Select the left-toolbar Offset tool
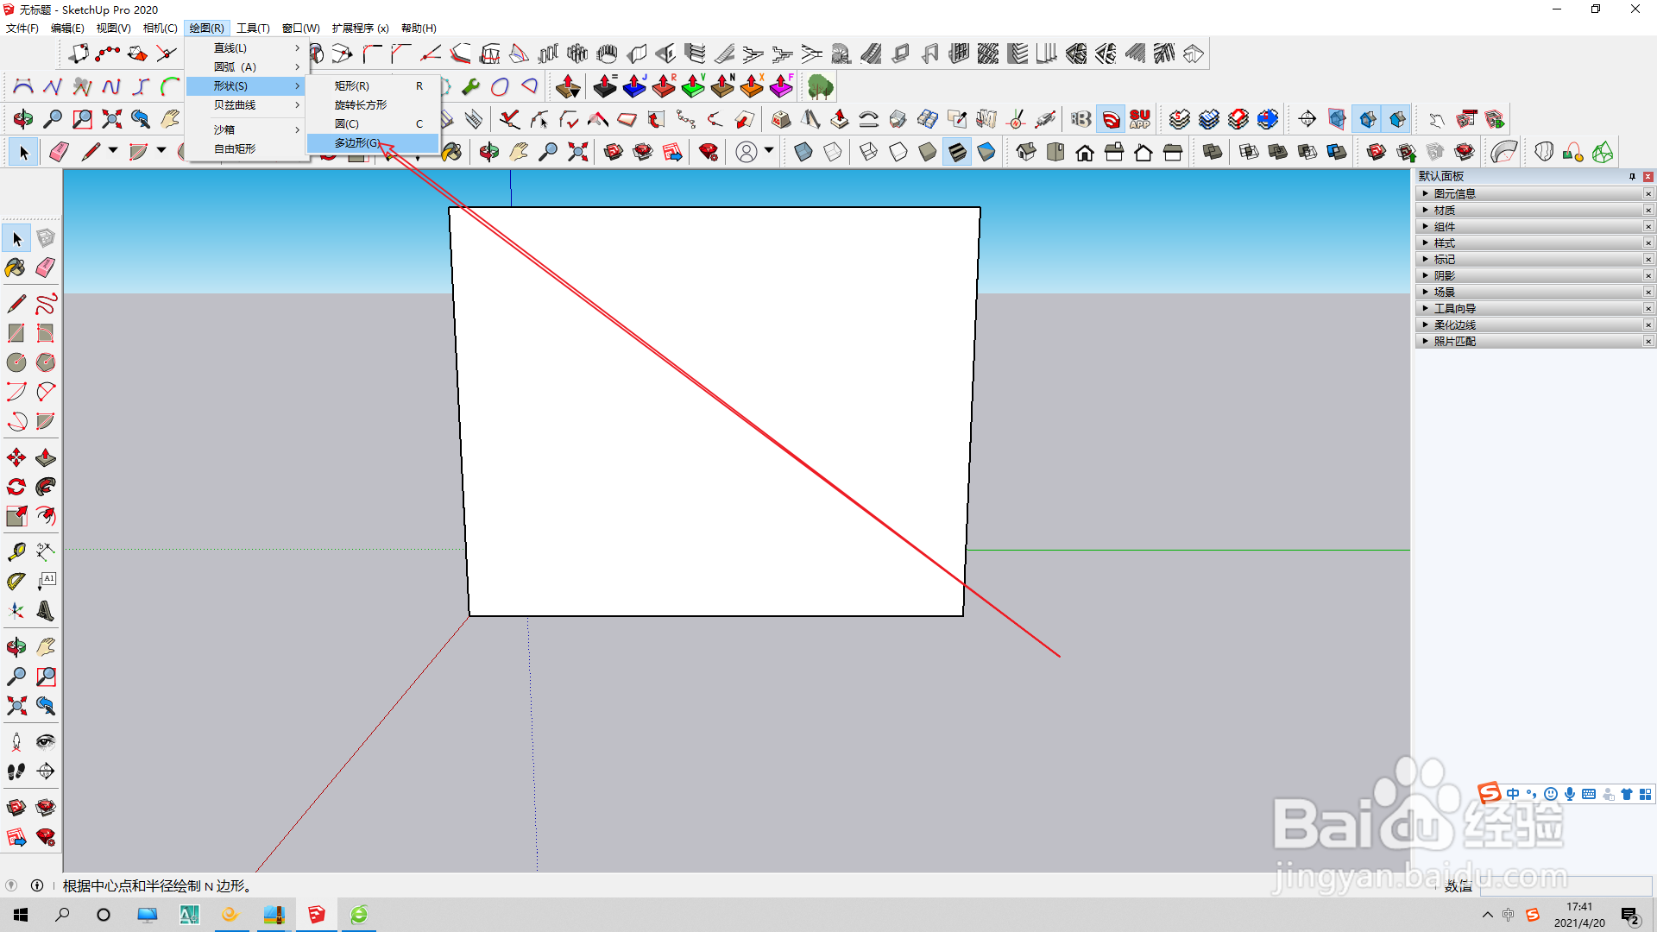Image resolution: width=1657 pixels, height=932 pixels. (46, 517)
